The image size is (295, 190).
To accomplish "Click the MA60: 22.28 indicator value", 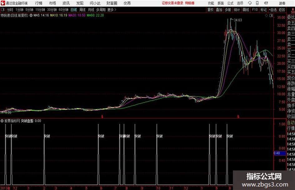I will pyautogui.click(x=95, y=15).
